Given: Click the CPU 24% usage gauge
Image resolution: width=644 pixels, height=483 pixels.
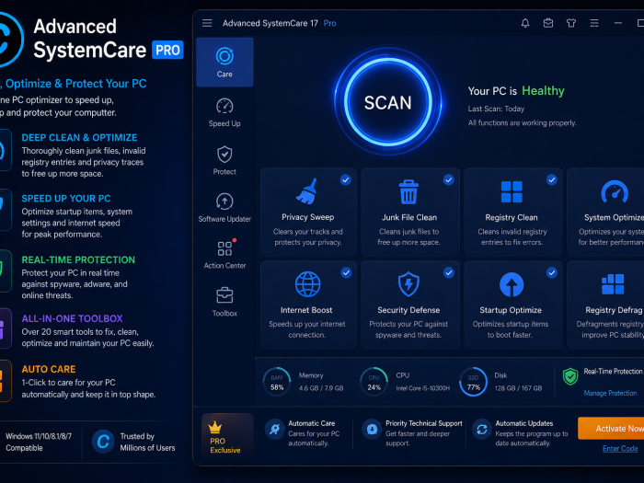Looking at the screenshot, I should (x=374, y=382).
